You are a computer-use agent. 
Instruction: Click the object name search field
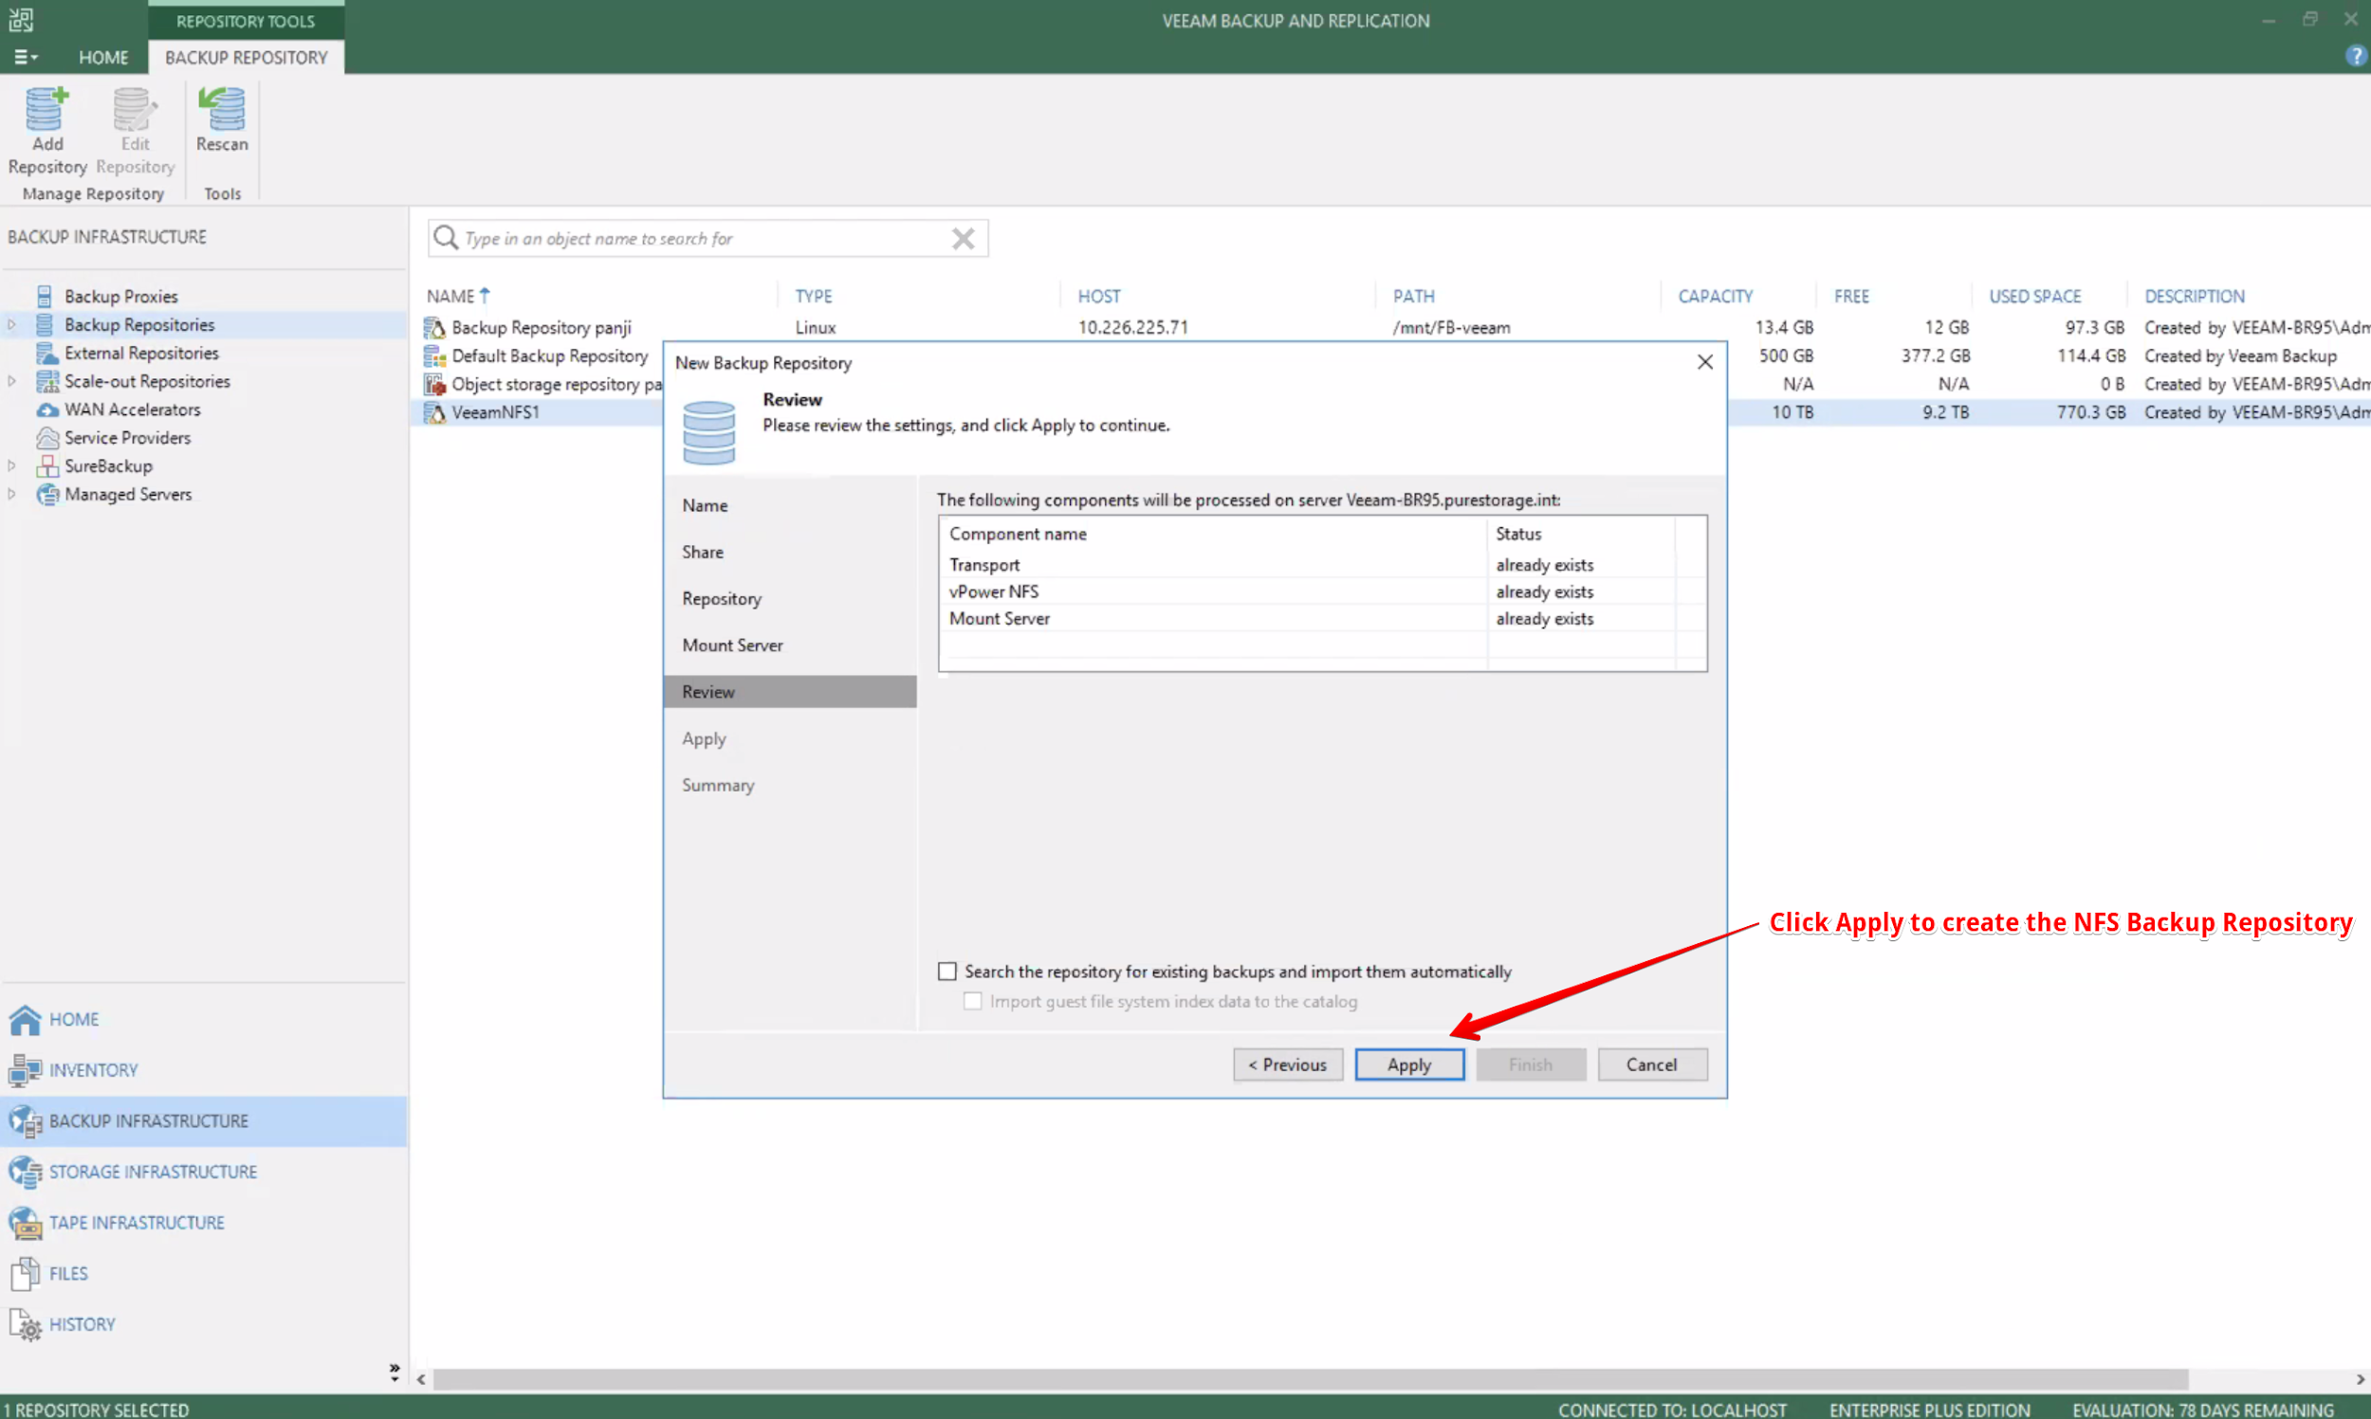point(706,238)
